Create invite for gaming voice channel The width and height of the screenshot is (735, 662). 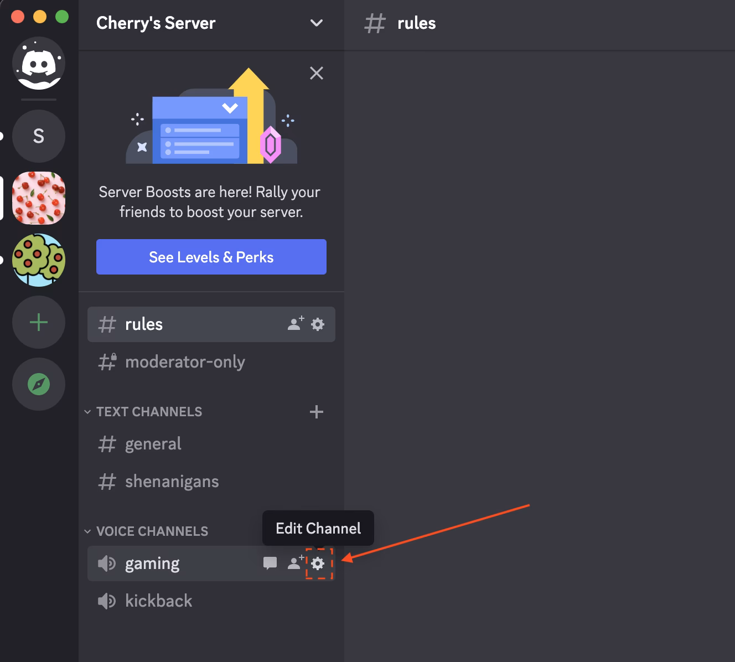coord(296,562)
